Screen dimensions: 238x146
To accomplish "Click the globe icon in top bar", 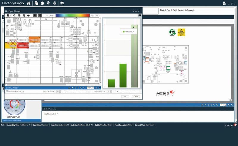I will 54,3.
